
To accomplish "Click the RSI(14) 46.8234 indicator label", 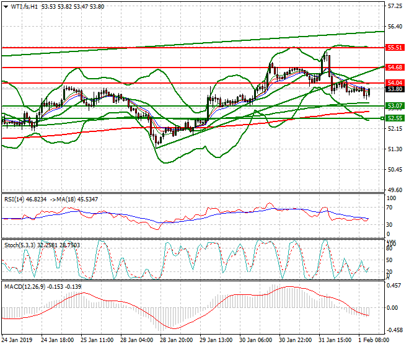I will [x=25, y=200].
